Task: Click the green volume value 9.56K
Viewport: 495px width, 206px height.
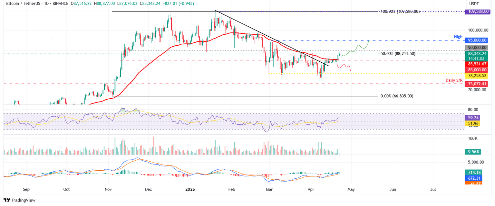Action: (x=472, y=151)
